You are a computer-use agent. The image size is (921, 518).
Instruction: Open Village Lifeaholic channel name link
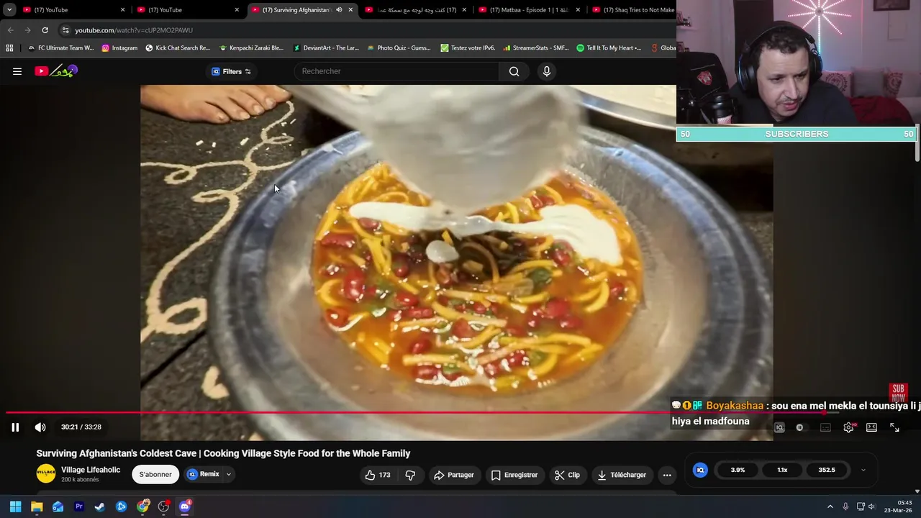point(91,470)
